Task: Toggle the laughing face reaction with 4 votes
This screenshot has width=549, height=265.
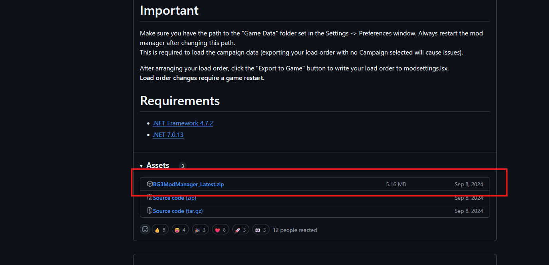Action: coord(180,230)
